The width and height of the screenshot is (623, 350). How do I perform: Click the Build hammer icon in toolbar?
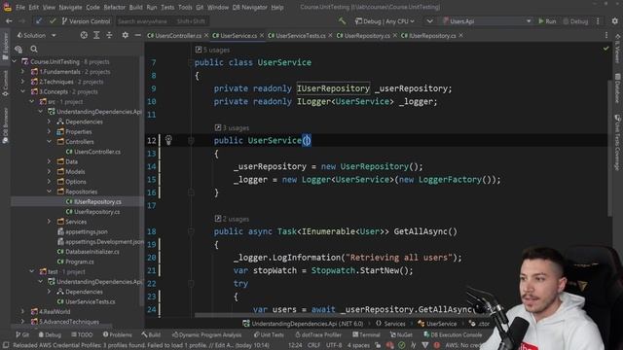click(x=342, y=21)
